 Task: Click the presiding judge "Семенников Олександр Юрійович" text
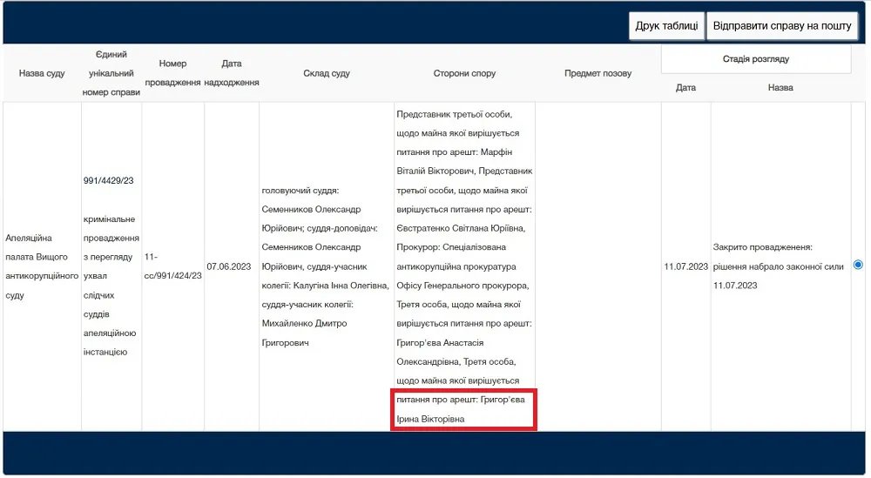pyautogui.click(x=310, y=219)
